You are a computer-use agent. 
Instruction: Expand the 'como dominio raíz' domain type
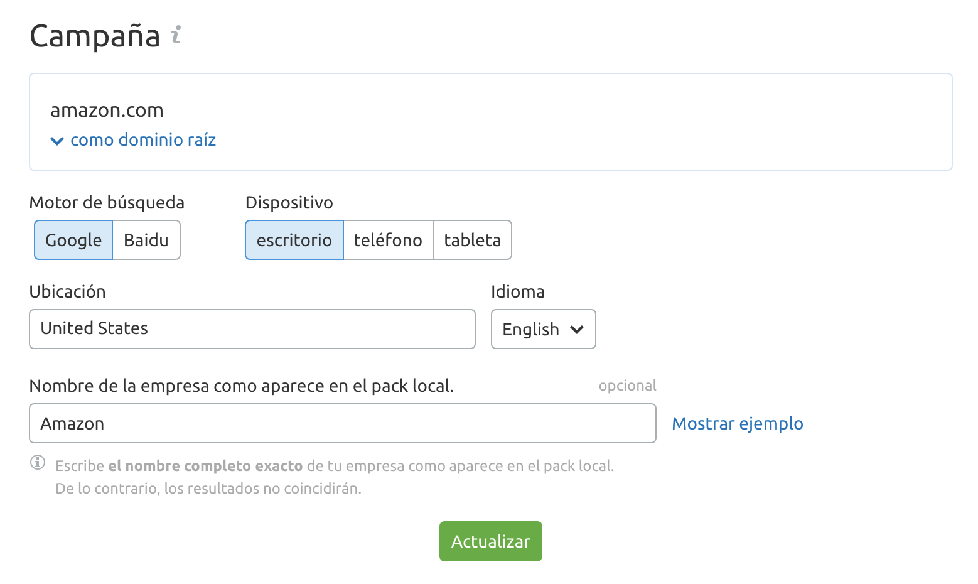click(x=143, y=140)
